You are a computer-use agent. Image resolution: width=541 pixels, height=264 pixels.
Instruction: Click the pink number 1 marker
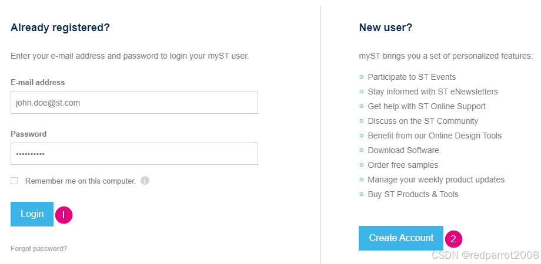(64, 215)
